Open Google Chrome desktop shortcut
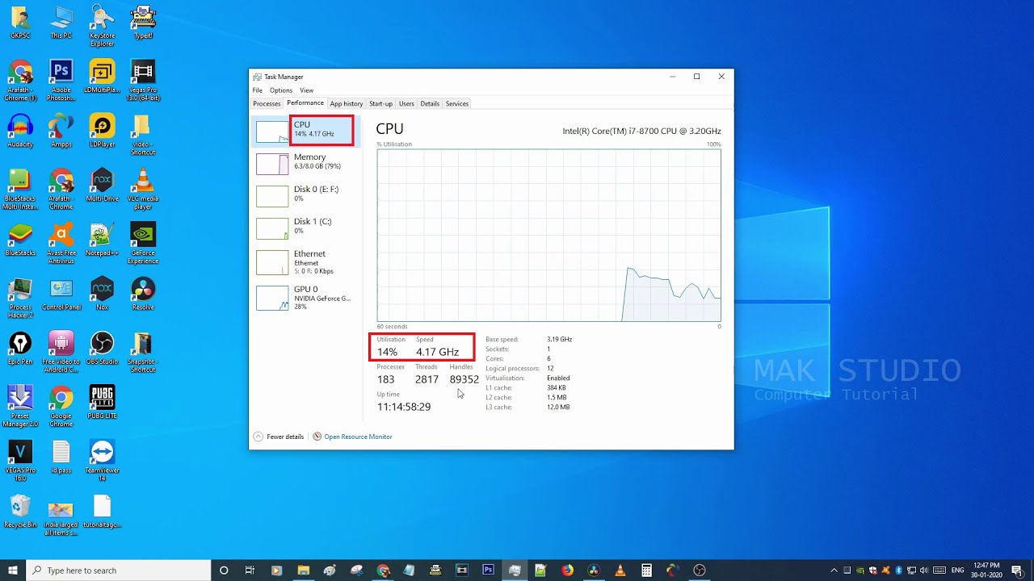Image resolution: width=1034 pixels, height=581 pixels. point(61,406)
